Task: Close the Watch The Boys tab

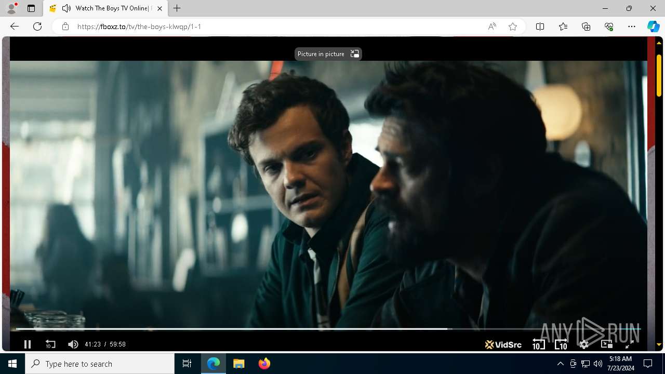Action: [x=159, y=8]
